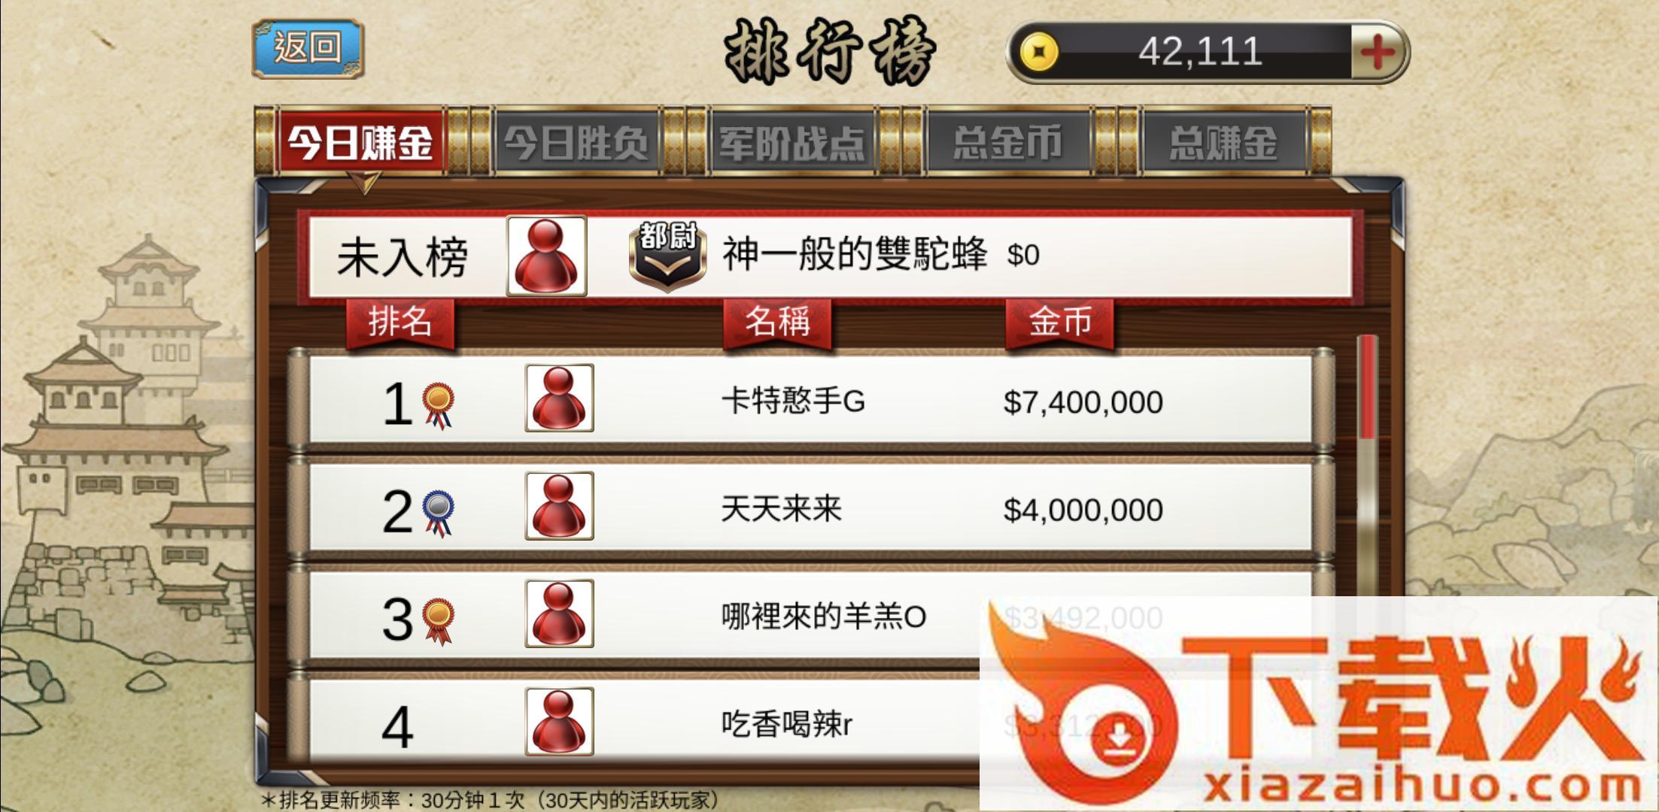Click the 下载火 xiazaihuo.com logo
This screenshot has width=1659, height=812.
[x=1318, y=704]
